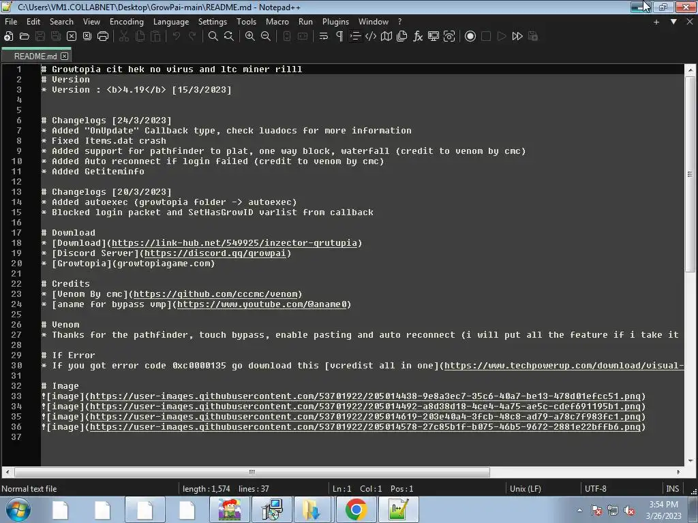Zoom out using the minus magnifier icon
698x523 pixels.
click(x=266, y=37)
